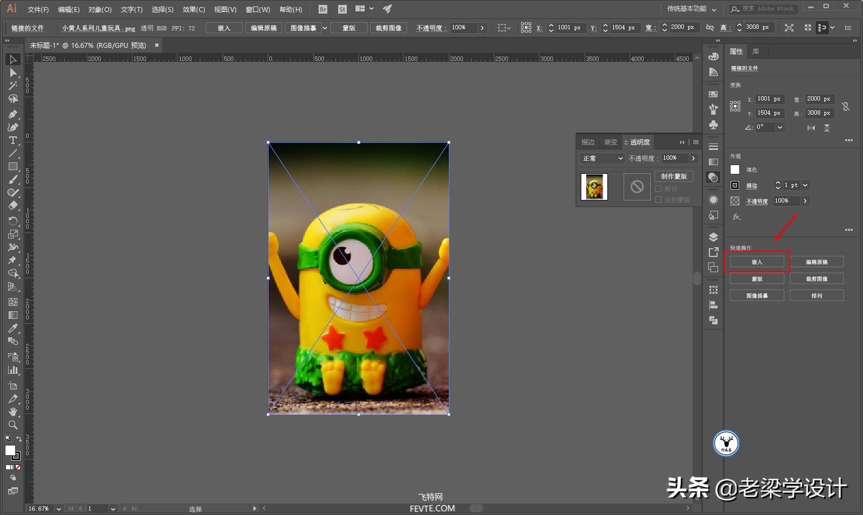The height and width of the screenshot is (515, 863).
Task: Expand the rotation angle dropdown
Action: pos(780,127)
